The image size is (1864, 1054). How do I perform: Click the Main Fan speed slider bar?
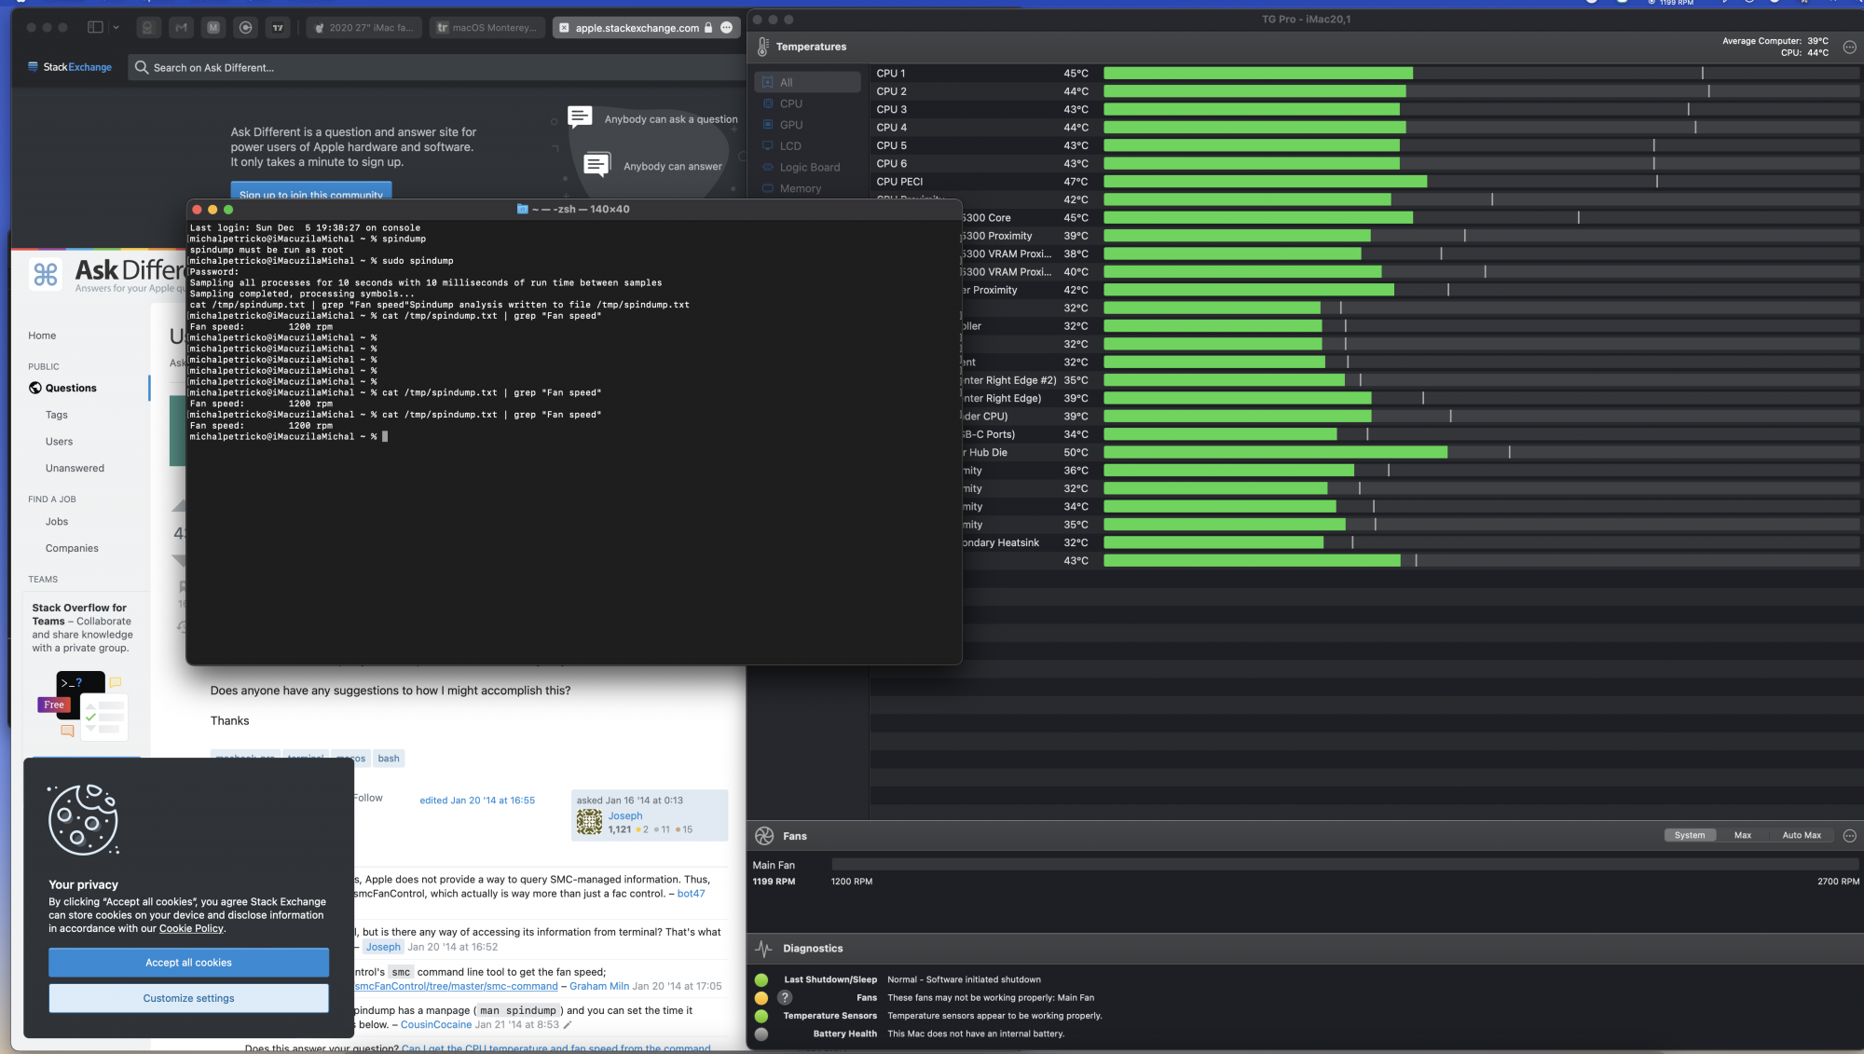click(x=1345, y=866)
